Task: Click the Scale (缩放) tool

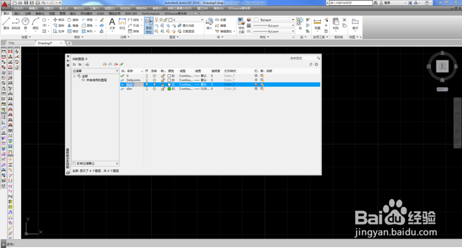Action: [x=73, y=31]
